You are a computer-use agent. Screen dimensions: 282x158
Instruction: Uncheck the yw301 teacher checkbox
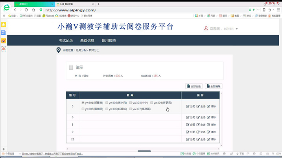click(x=83, y=102)
